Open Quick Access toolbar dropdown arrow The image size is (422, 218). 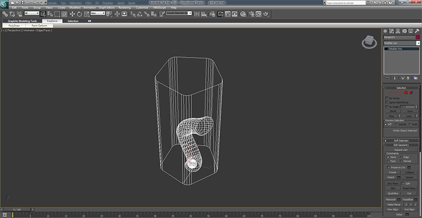pos(46,2)
